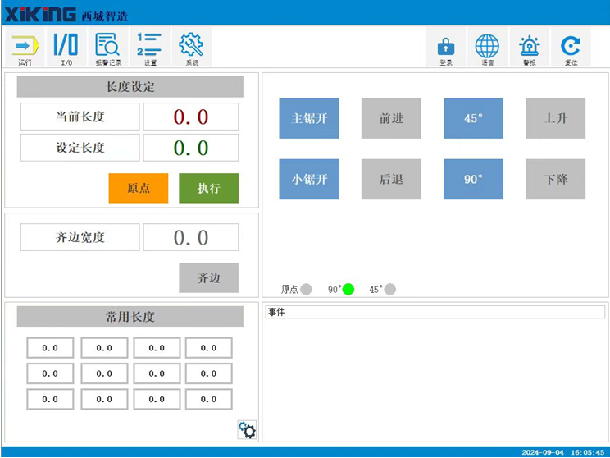The width and height of the screenshot is (610, 458).
Task: Select the blue 45° angle button
Action: pyautogui.click(x=473, y=118)
